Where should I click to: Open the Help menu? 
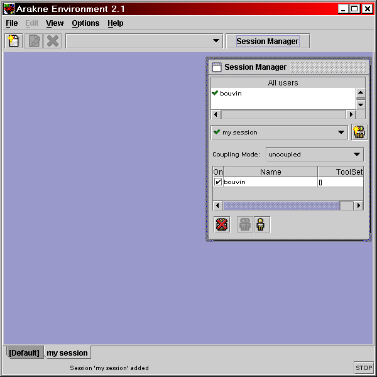[x=116, y=23]
